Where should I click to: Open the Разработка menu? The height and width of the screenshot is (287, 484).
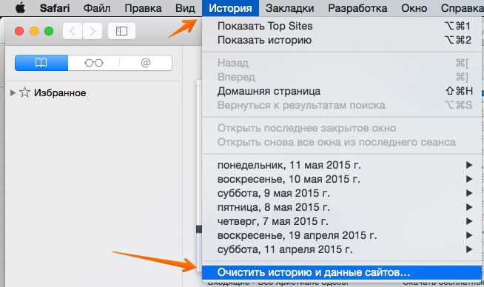pos(357,8)
